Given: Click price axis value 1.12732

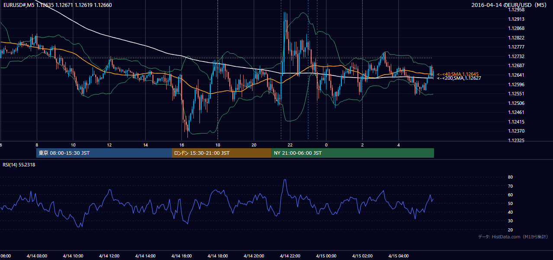Looking at the screenshot, I should click(516, 56).
